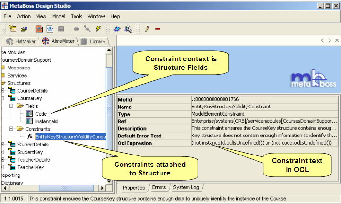Image resolution: width=341 pixels, height=204 pixels.
Task: Switch to the Errors tab
Action: coord(159,187)
